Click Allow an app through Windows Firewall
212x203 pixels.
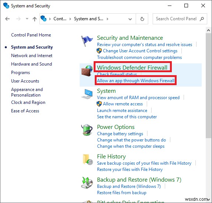[x=136, y=81]
